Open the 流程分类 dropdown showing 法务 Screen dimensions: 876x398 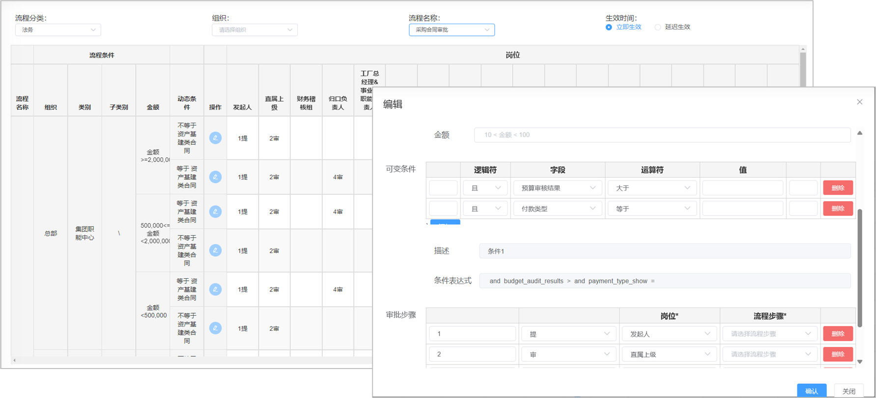pos(58,30)
